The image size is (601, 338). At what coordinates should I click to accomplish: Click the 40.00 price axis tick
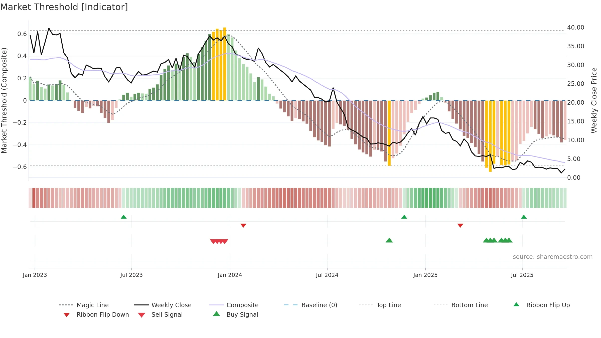pyautogui.click(x=576, y=28)
